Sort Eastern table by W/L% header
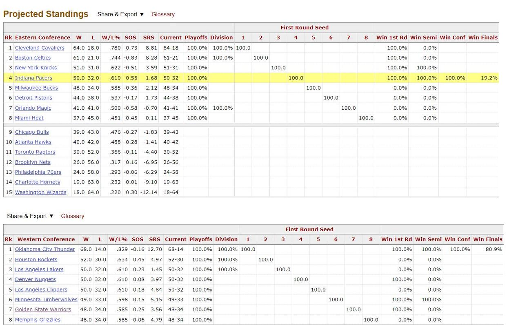This screenshot has height=325, width=507. click(x=111, y=38)
